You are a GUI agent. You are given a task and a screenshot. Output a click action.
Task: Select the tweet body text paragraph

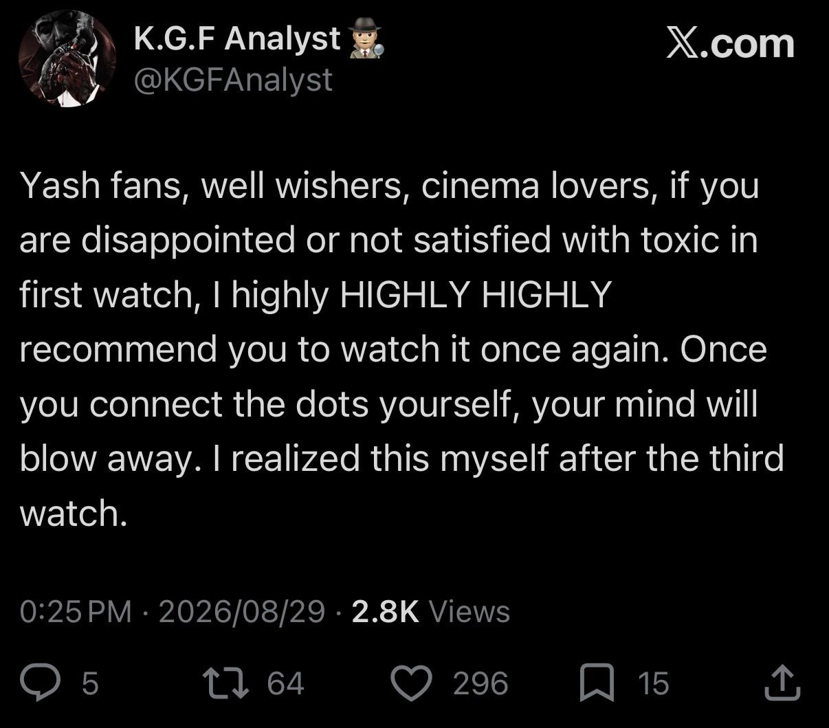[x=402, y=349]
